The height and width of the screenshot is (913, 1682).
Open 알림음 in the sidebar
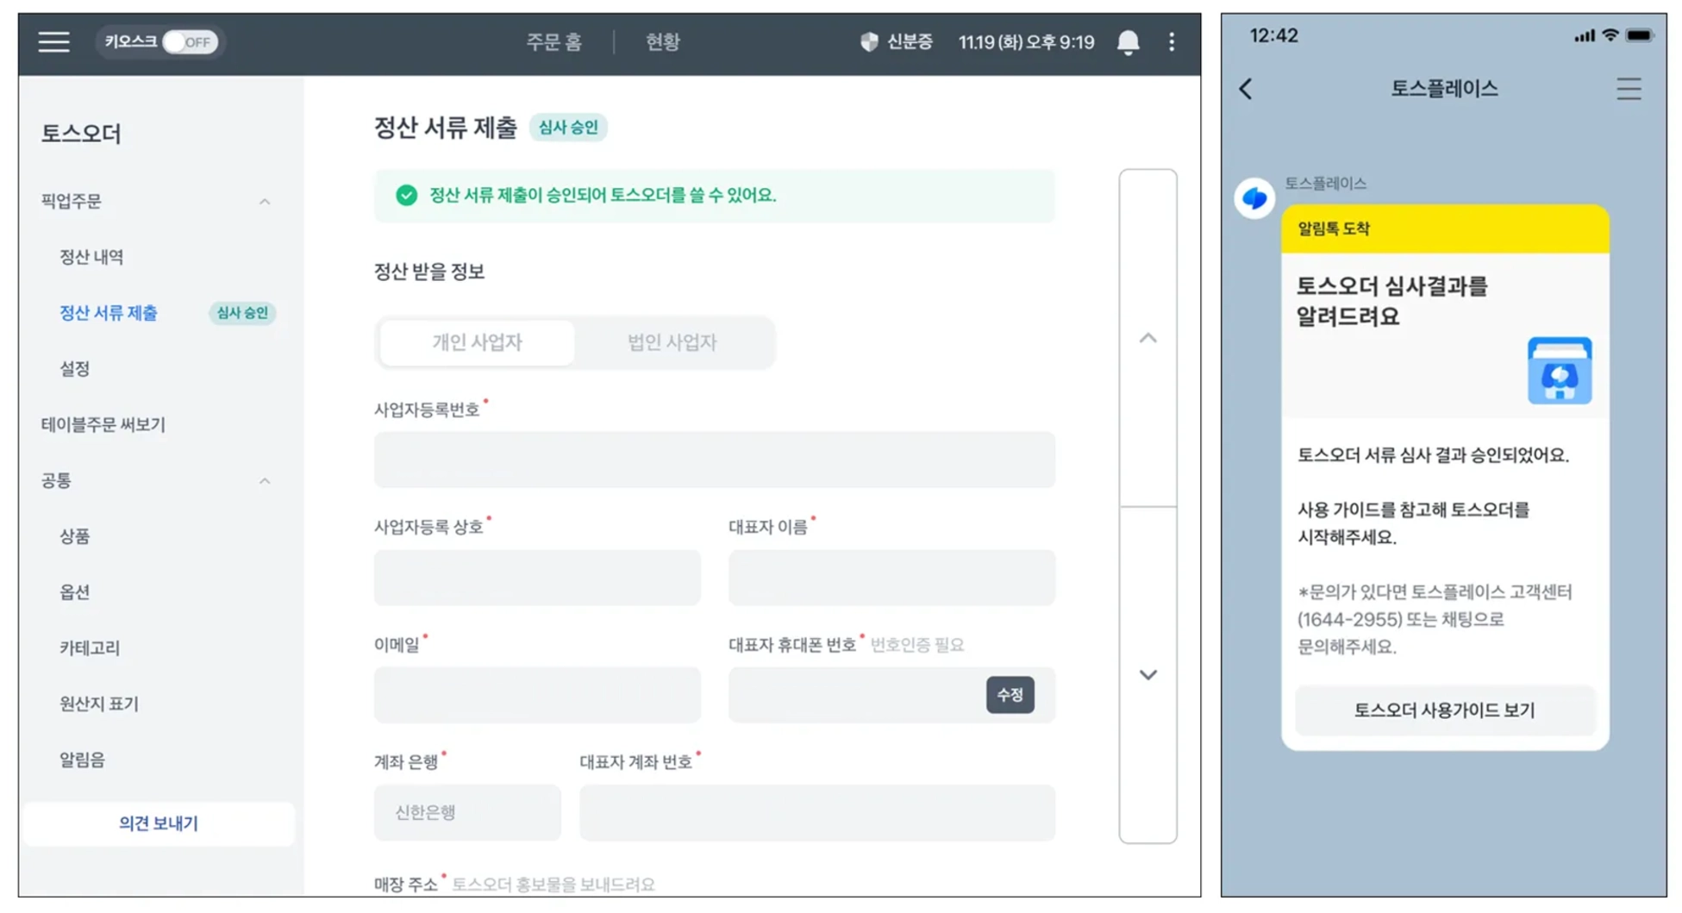click(83, 760)
